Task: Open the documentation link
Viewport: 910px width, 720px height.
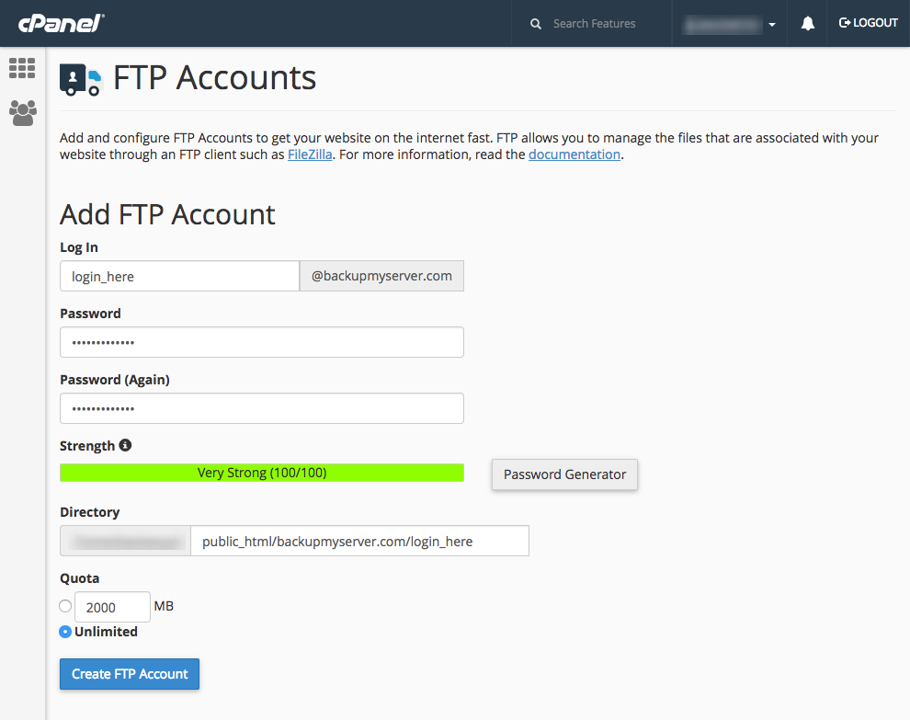Action: coord(574,154)
